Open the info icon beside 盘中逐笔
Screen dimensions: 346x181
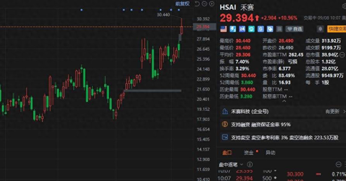(250, 164)
